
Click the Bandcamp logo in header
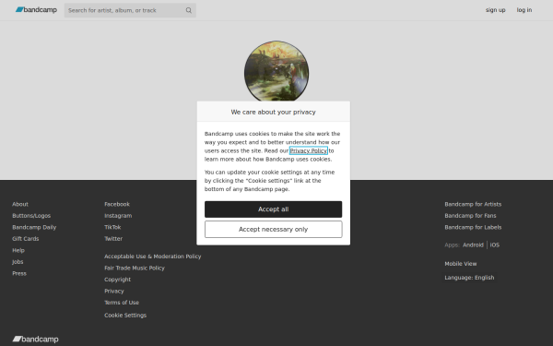(36, 10)
